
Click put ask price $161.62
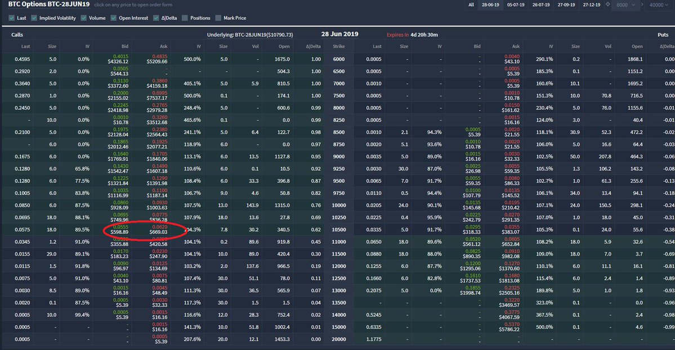tap(510, 110)
